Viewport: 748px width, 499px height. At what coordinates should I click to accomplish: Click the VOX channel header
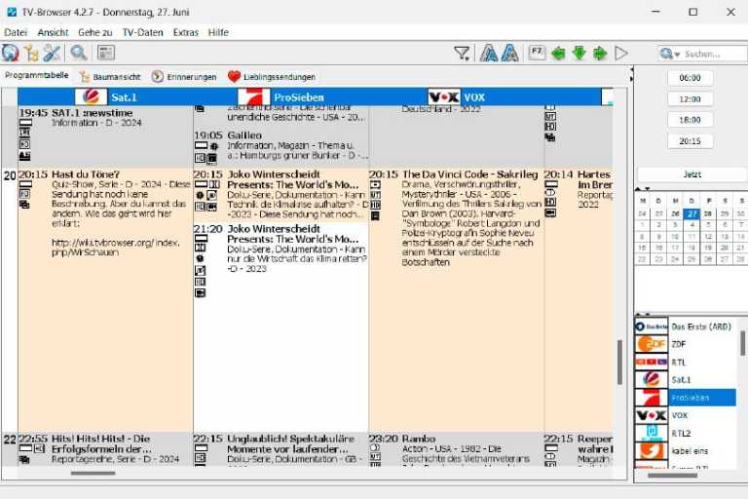456,96
